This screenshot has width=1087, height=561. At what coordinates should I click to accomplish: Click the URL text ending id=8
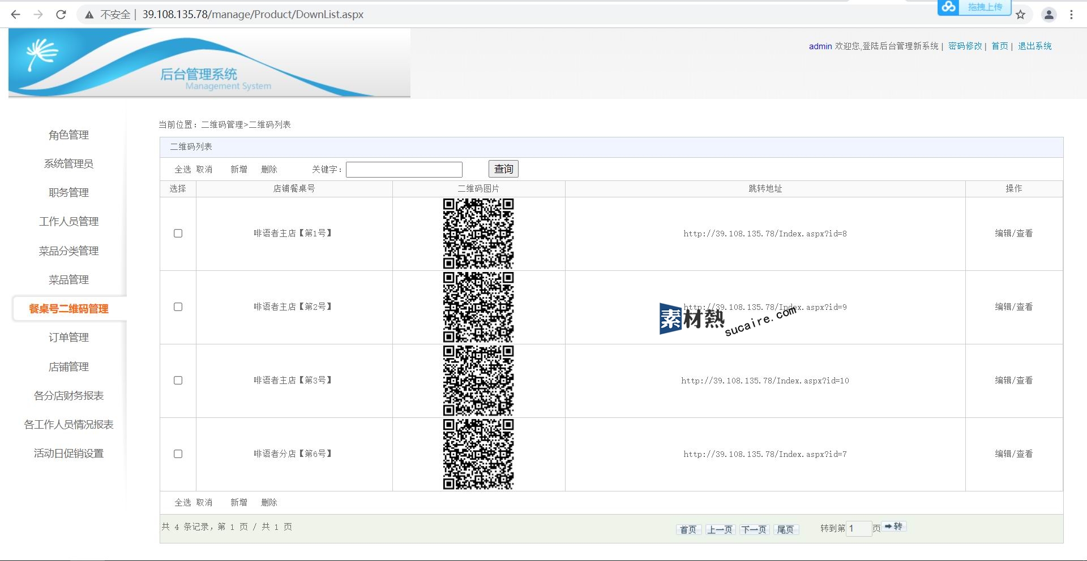click(765, 234)
